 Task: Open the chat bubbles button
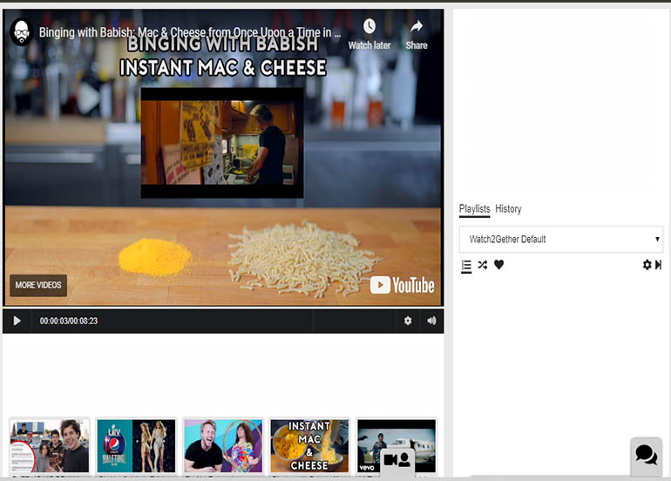(647, 455)
